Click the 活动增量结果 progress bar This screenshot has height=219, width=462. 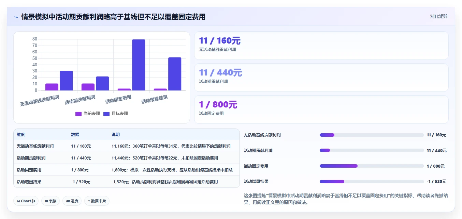tap(372, 182)
